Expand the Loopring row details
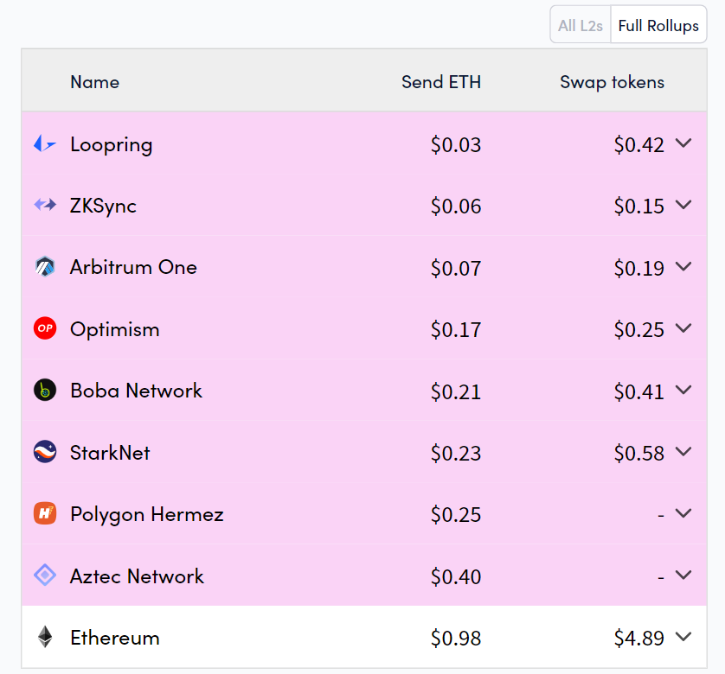The image size is (725, 674). tap(683, 143)
